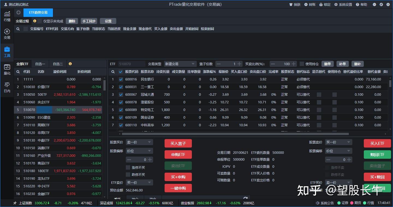Click the 换肤 skin change icon
Viewport: 393px width, 207px height.
tap(291, 5)
